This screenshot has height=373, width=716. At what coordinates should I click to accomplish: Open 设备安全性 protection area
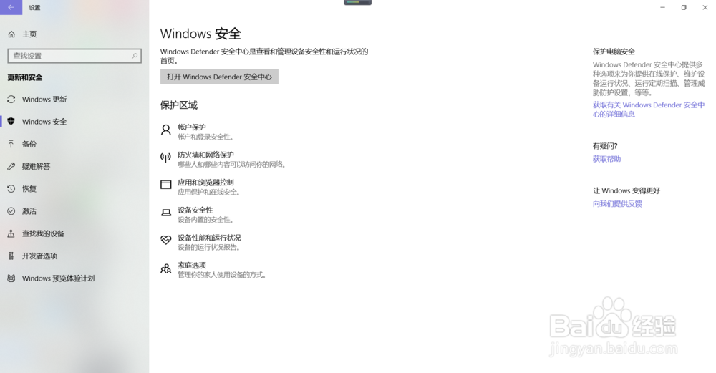pyautogui.click(x=195, y=210)
